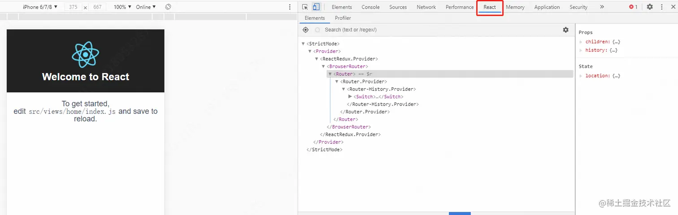Viewport: 678px width, 215px height.
Task: Open the iPhone 6/7/8 device dropdown
Action: [40, 7]
